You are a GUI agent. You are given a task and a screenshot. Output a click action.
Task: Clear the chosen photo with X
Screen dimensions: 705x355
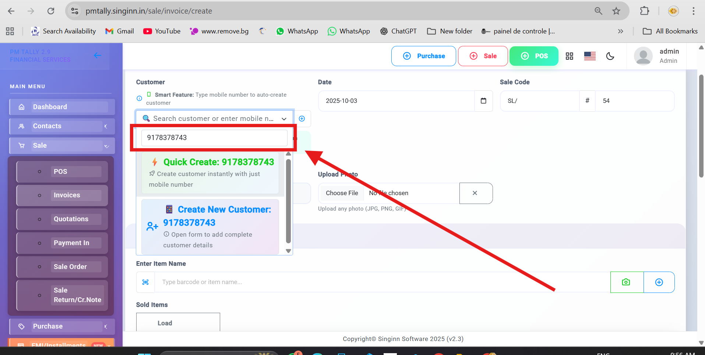(x=475, y=193)
